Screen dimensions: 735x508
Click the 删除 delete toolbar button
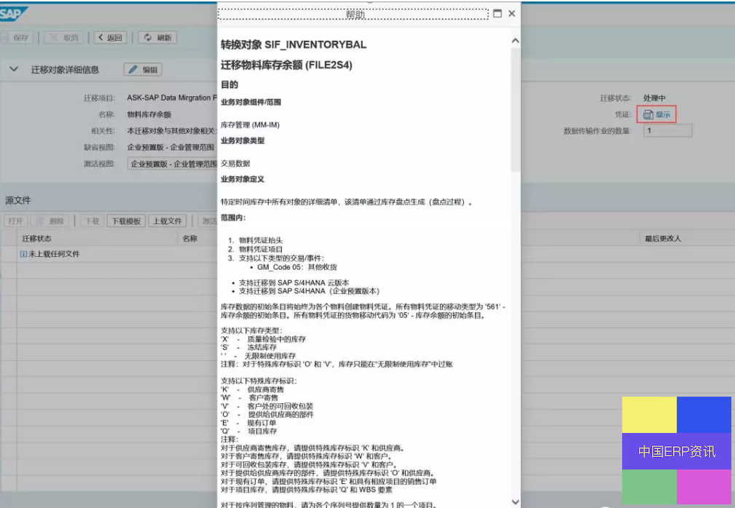pyautogui.click(x=50, y=221)
